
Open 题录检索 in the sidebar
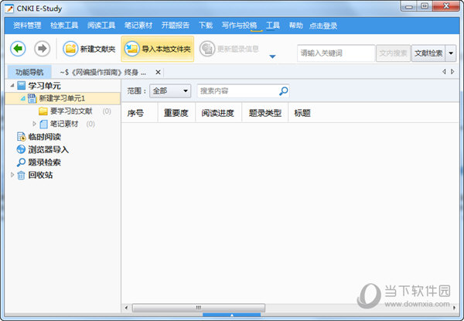44,162
